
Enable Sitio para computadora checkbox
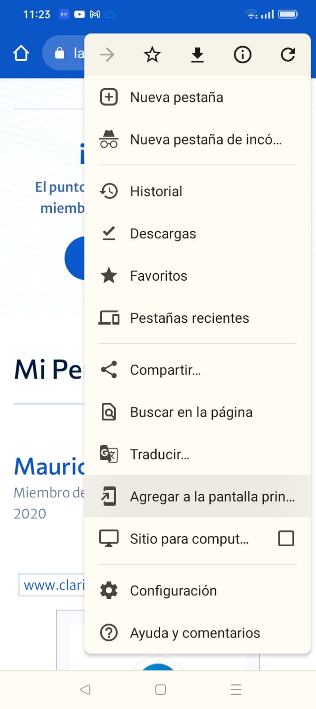tap(286, 538)
